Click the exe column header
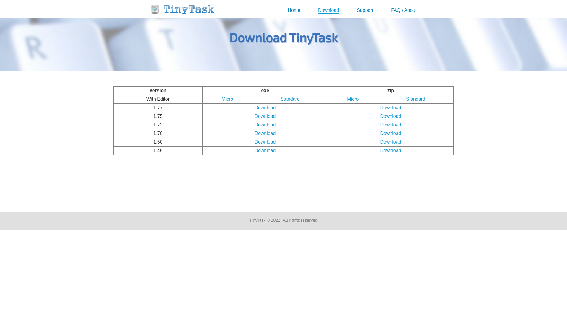The width and height of the screenshot is (567, 319). [265, 91]
